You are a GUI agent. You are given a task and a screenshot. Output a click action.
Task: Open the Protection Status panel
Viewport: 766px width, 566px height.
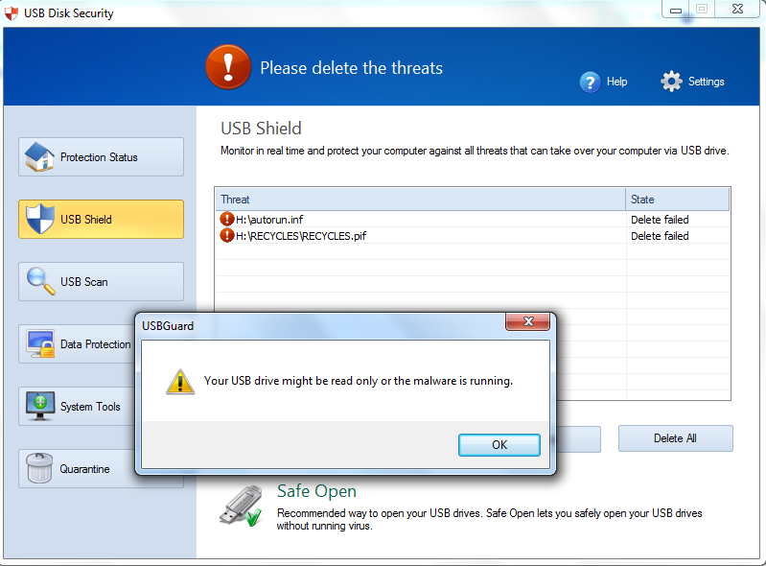point(101,157)
